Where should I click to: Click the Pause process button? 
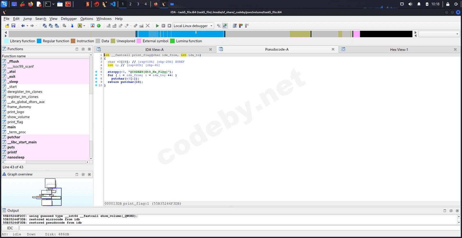163,26
